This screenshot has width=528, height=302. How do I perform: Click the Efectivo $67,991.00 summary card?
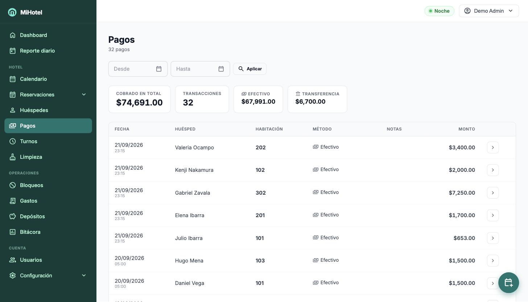coord(258,99)
